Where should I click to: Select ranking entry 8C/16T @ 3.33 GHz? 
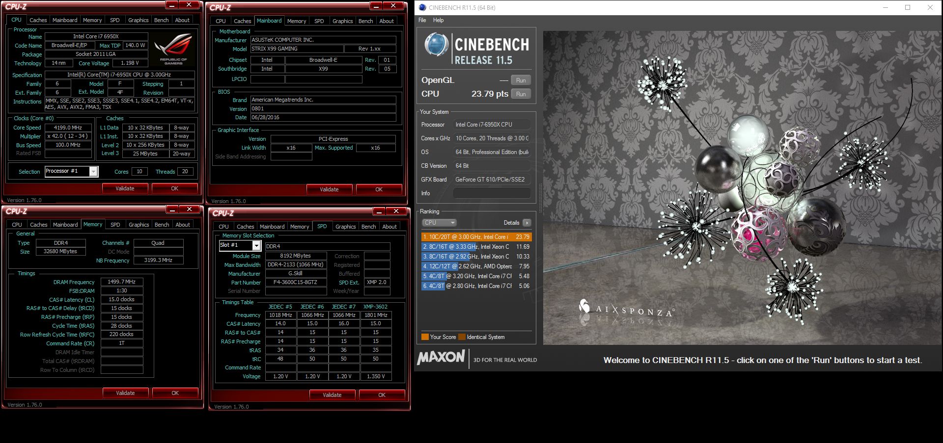pyautogui.click(x=476, y=247)
